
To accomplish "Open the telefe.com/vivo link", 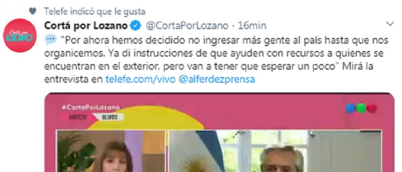I will [x=140, y=79].
